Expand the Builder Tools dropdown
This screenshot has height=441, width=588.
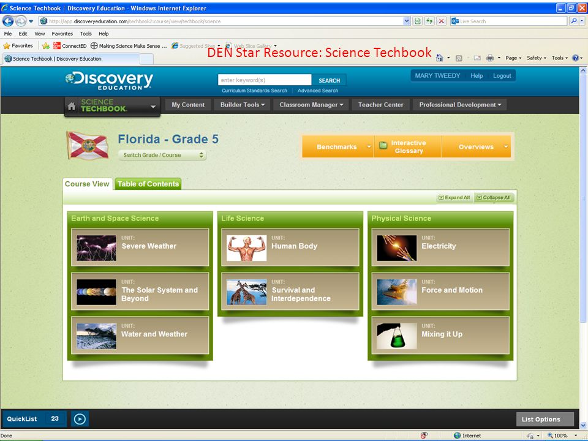point(243,105)
